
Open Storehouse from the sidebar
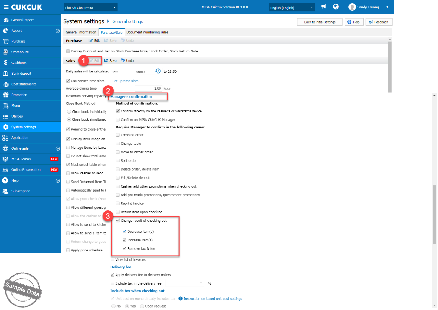click(x=20, y=52)
